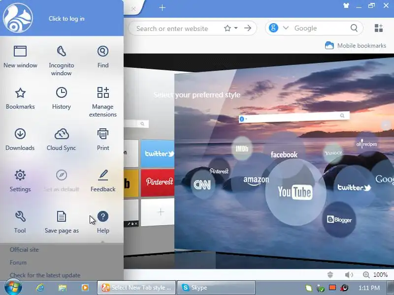Open the Forum menu entry

[x=18, y=263]
